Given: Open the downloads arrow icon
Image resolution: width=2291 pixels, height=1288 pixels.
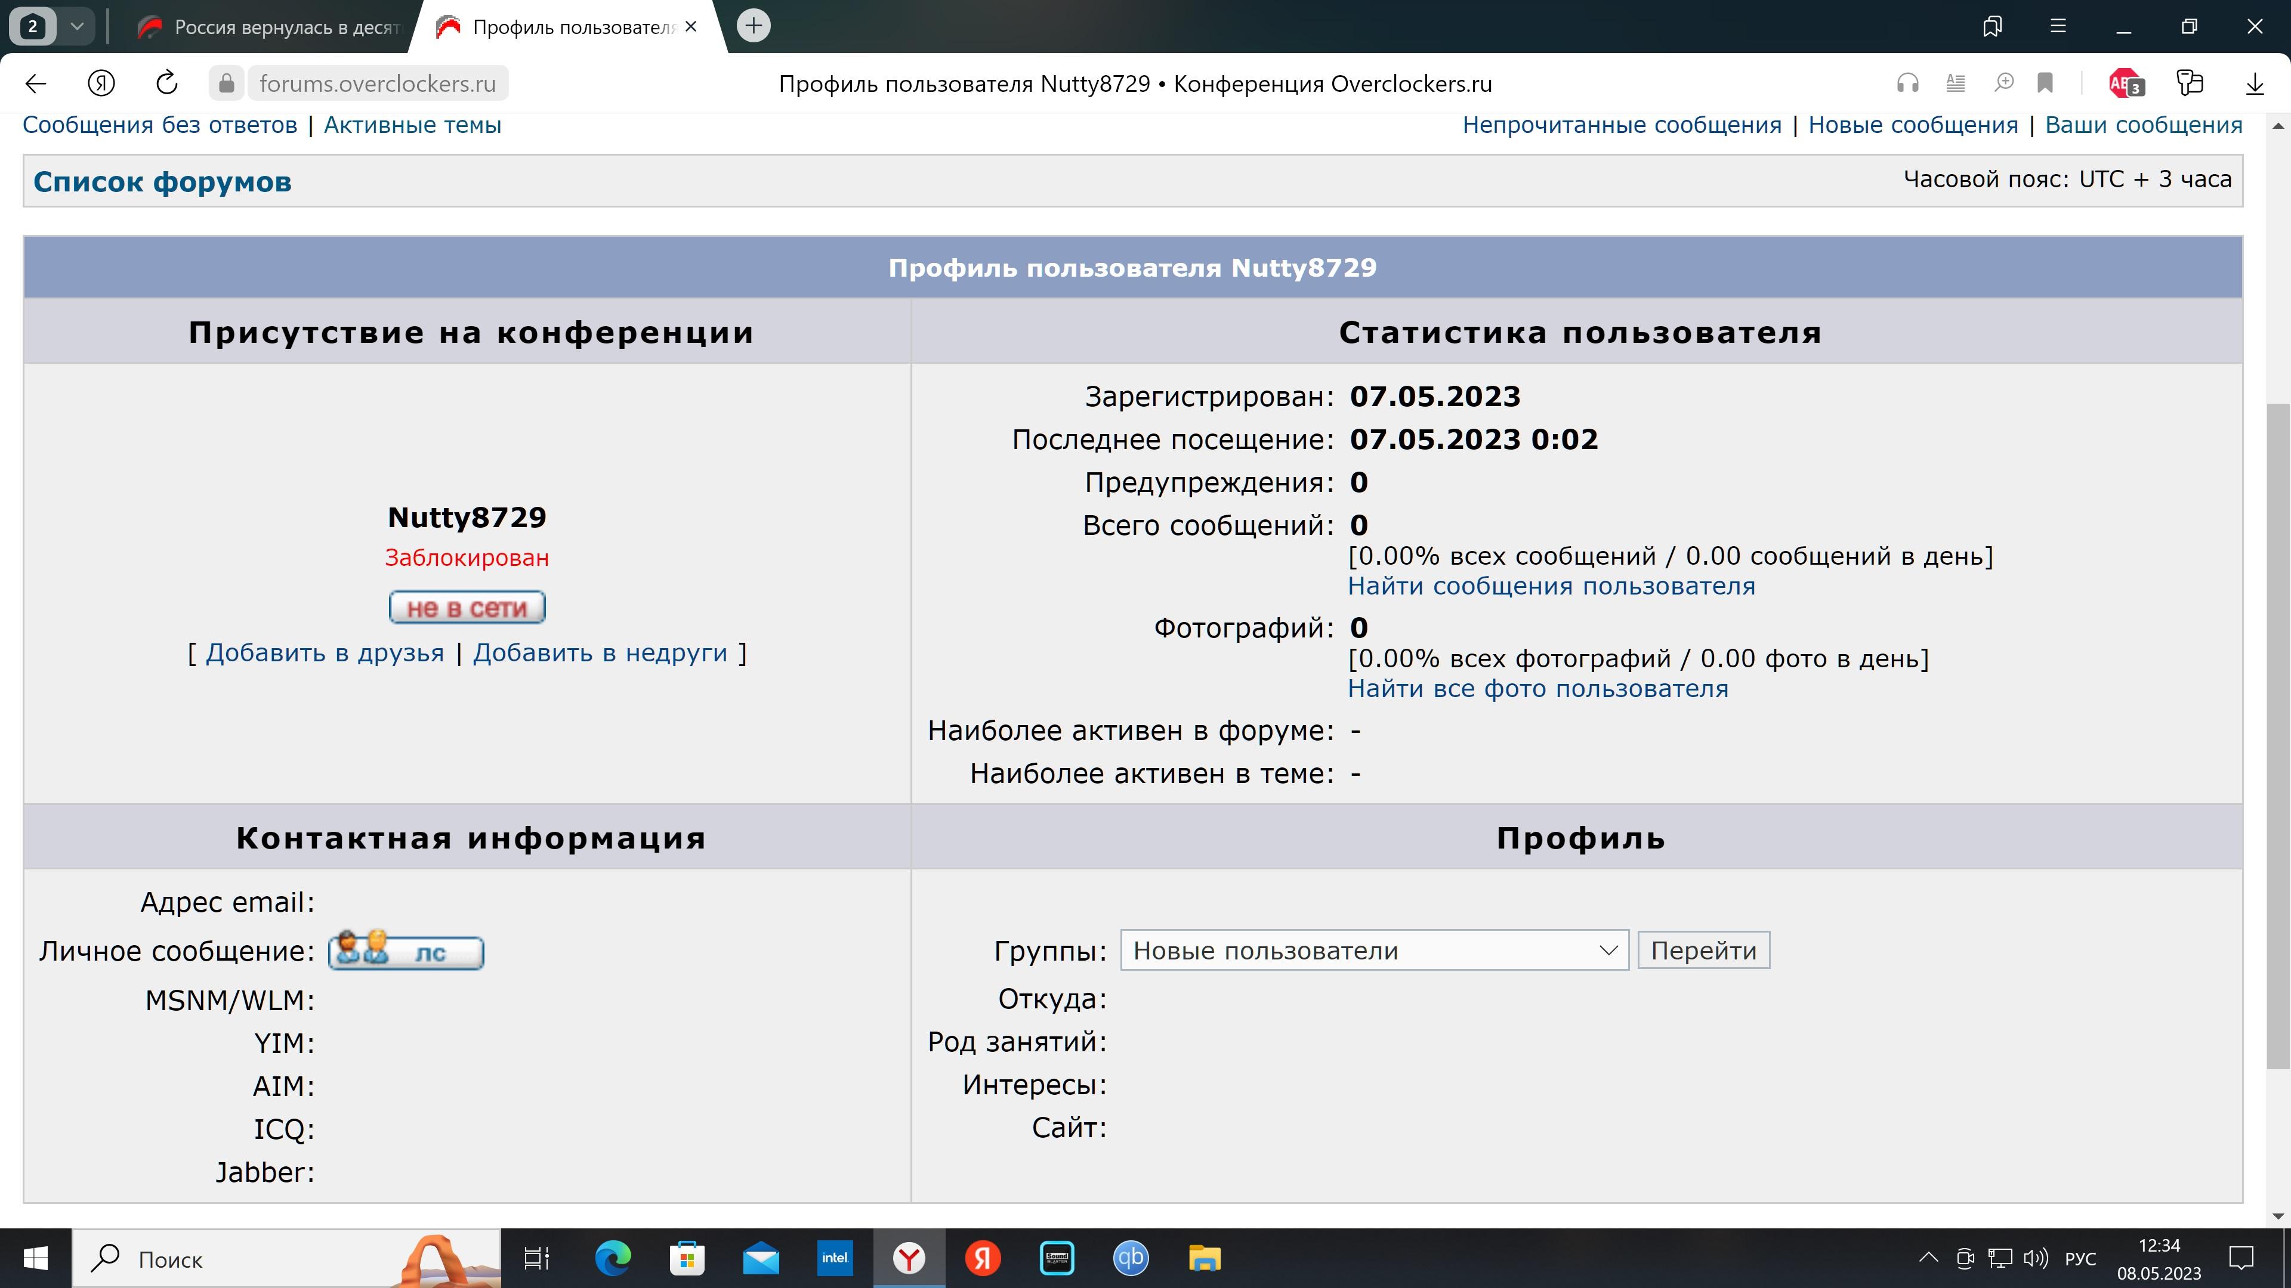Looking at the screenshot, I should click(x=2255, y=83).
